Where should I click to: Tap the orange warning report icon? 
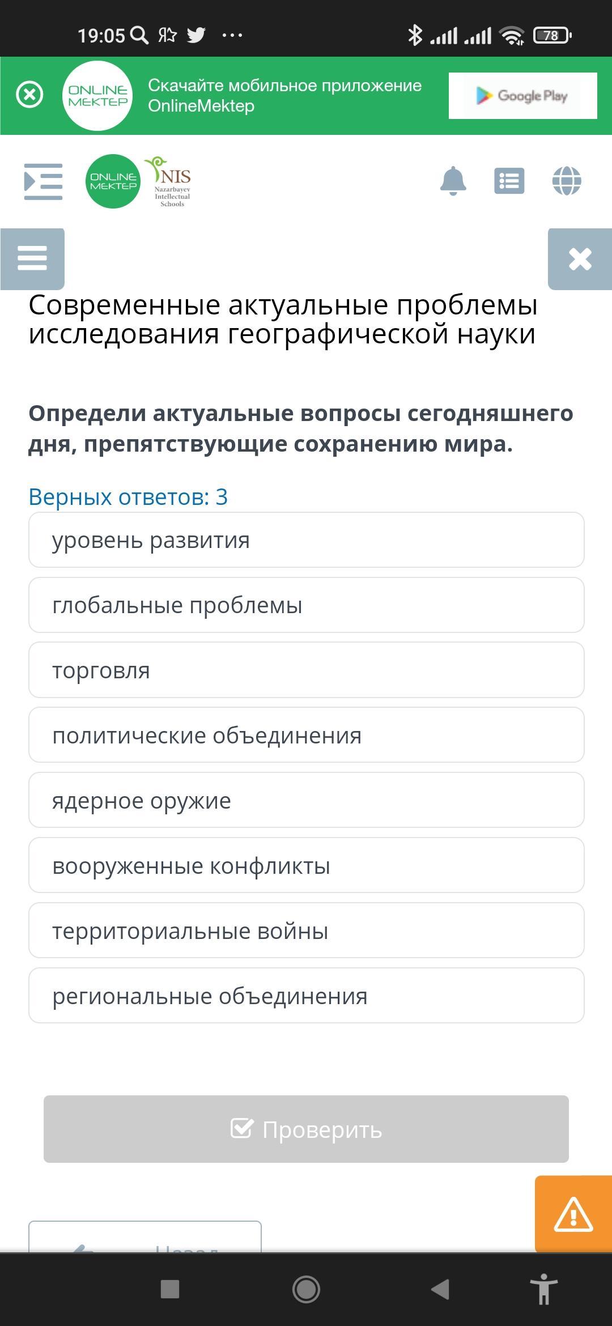pos(573,1214)
